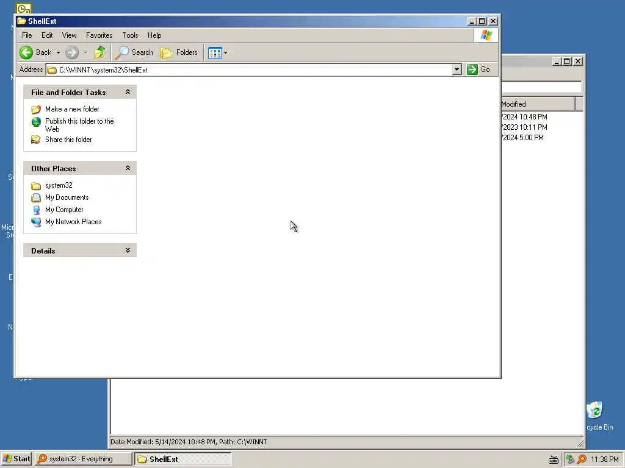625x468 pixels.
Task: Click the Everything status bar path text
Action: tap(188, 442)
